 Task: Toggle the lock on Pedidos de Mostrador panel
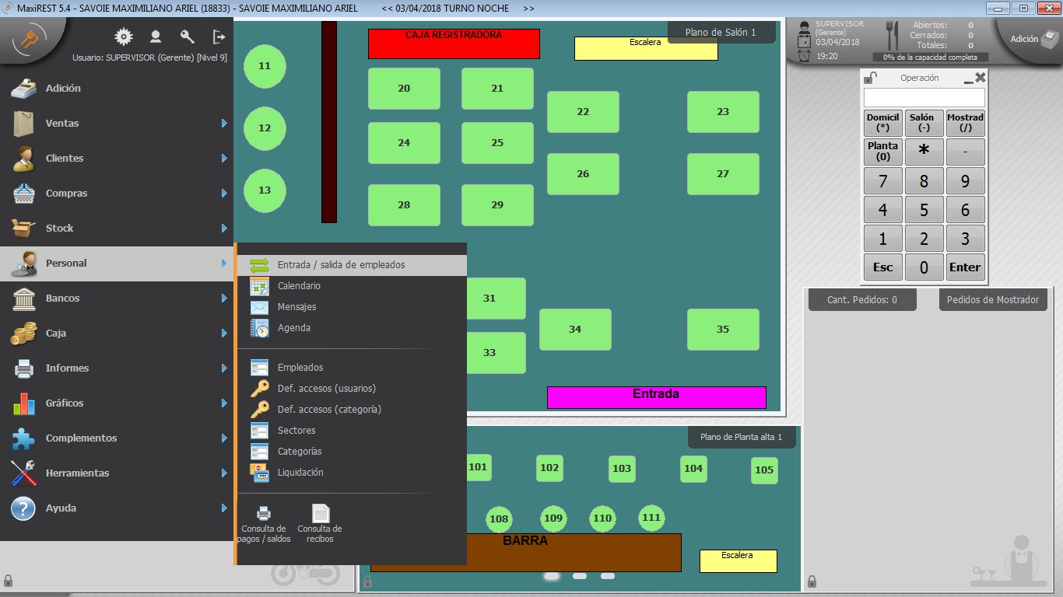pyautogui.click(x=812, y=581)
